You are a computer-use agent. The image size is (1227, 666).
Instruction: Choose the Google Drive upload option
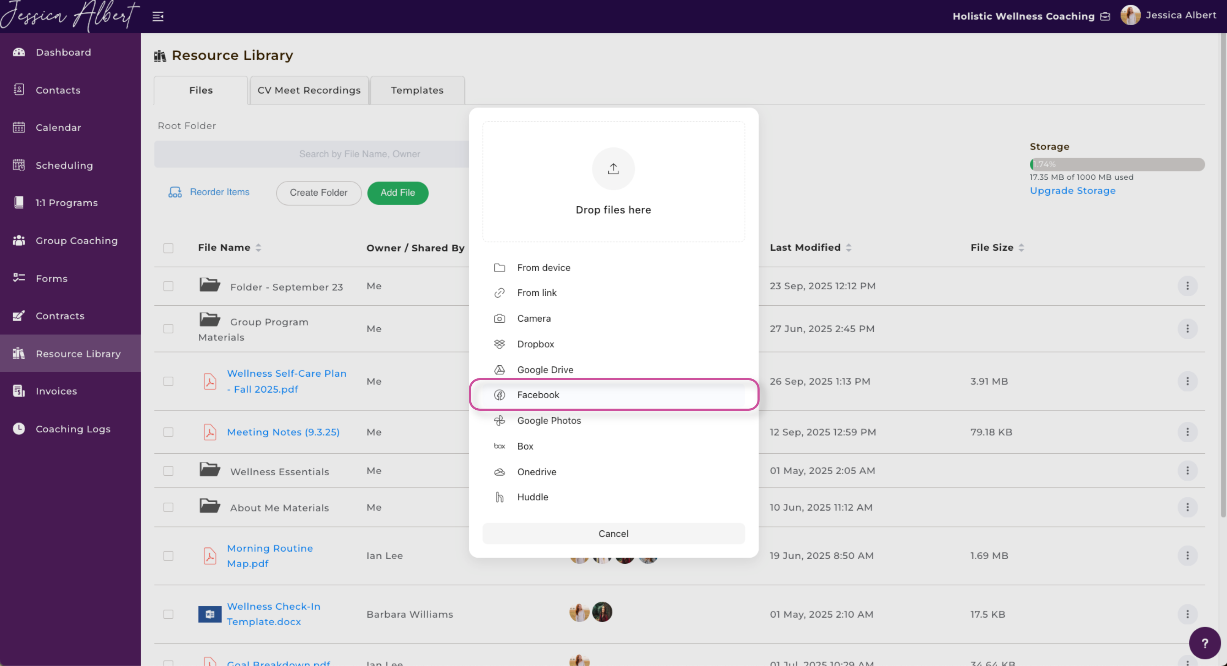point(545,370)
